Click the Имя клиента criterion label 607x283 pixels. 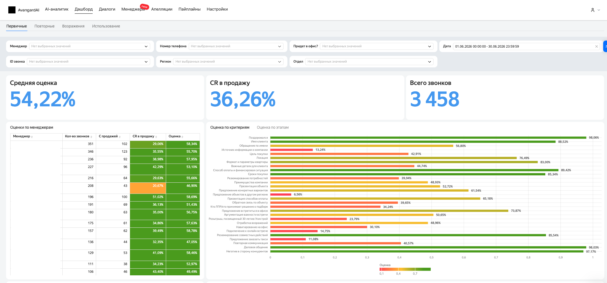point(259,142)
